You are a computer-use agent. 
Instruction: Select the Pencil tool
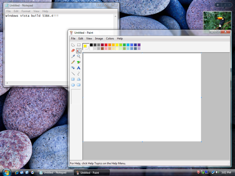click(73, 62)
